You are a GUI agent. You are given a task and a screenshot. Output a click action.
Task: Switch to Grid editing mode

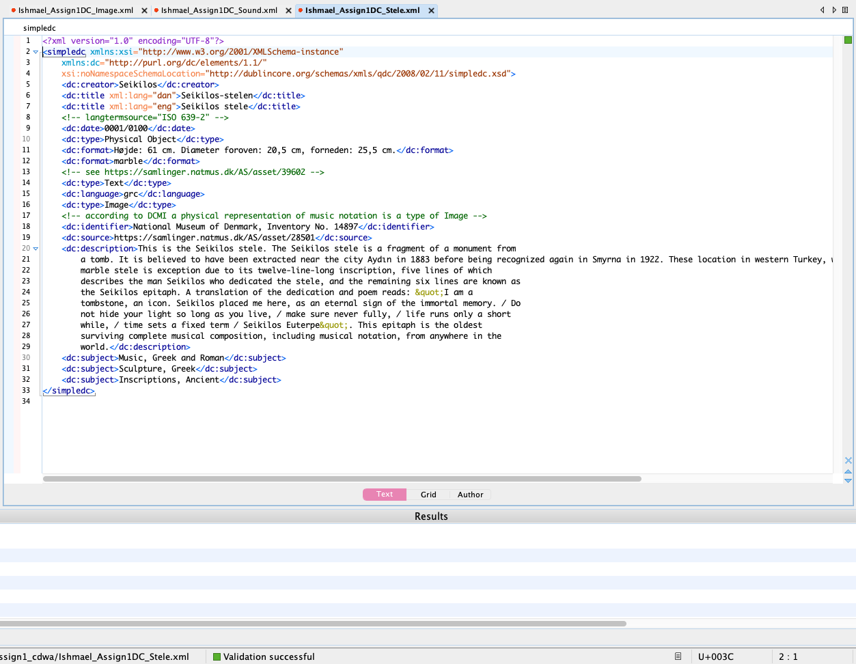(428, 495)
